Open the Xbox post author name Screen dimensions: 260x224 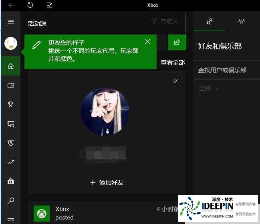(x=62, y=209)
